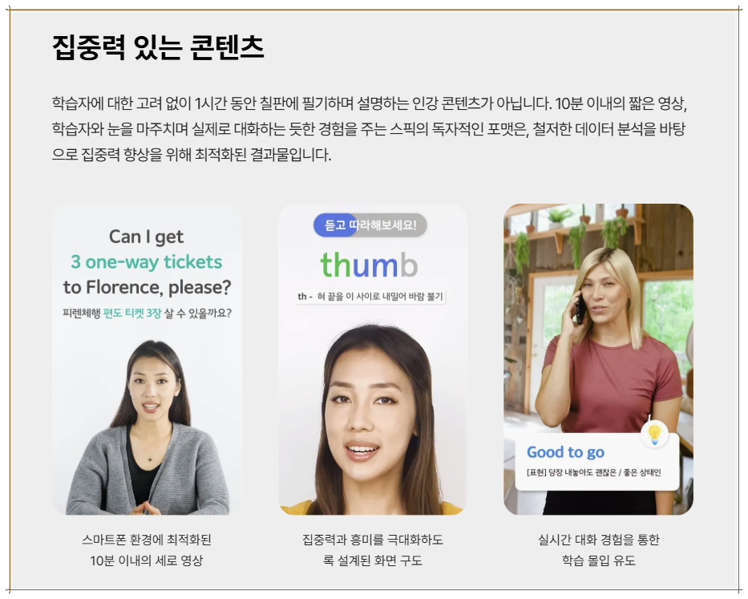Click the '집중력과 흥미를 극대화하도록' caption

(373, 550)
